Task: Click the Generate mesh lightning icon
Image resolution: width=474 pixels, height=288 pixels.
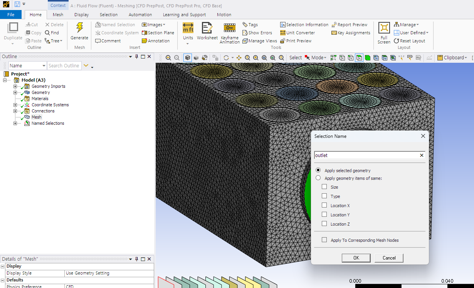Action: 79,28
